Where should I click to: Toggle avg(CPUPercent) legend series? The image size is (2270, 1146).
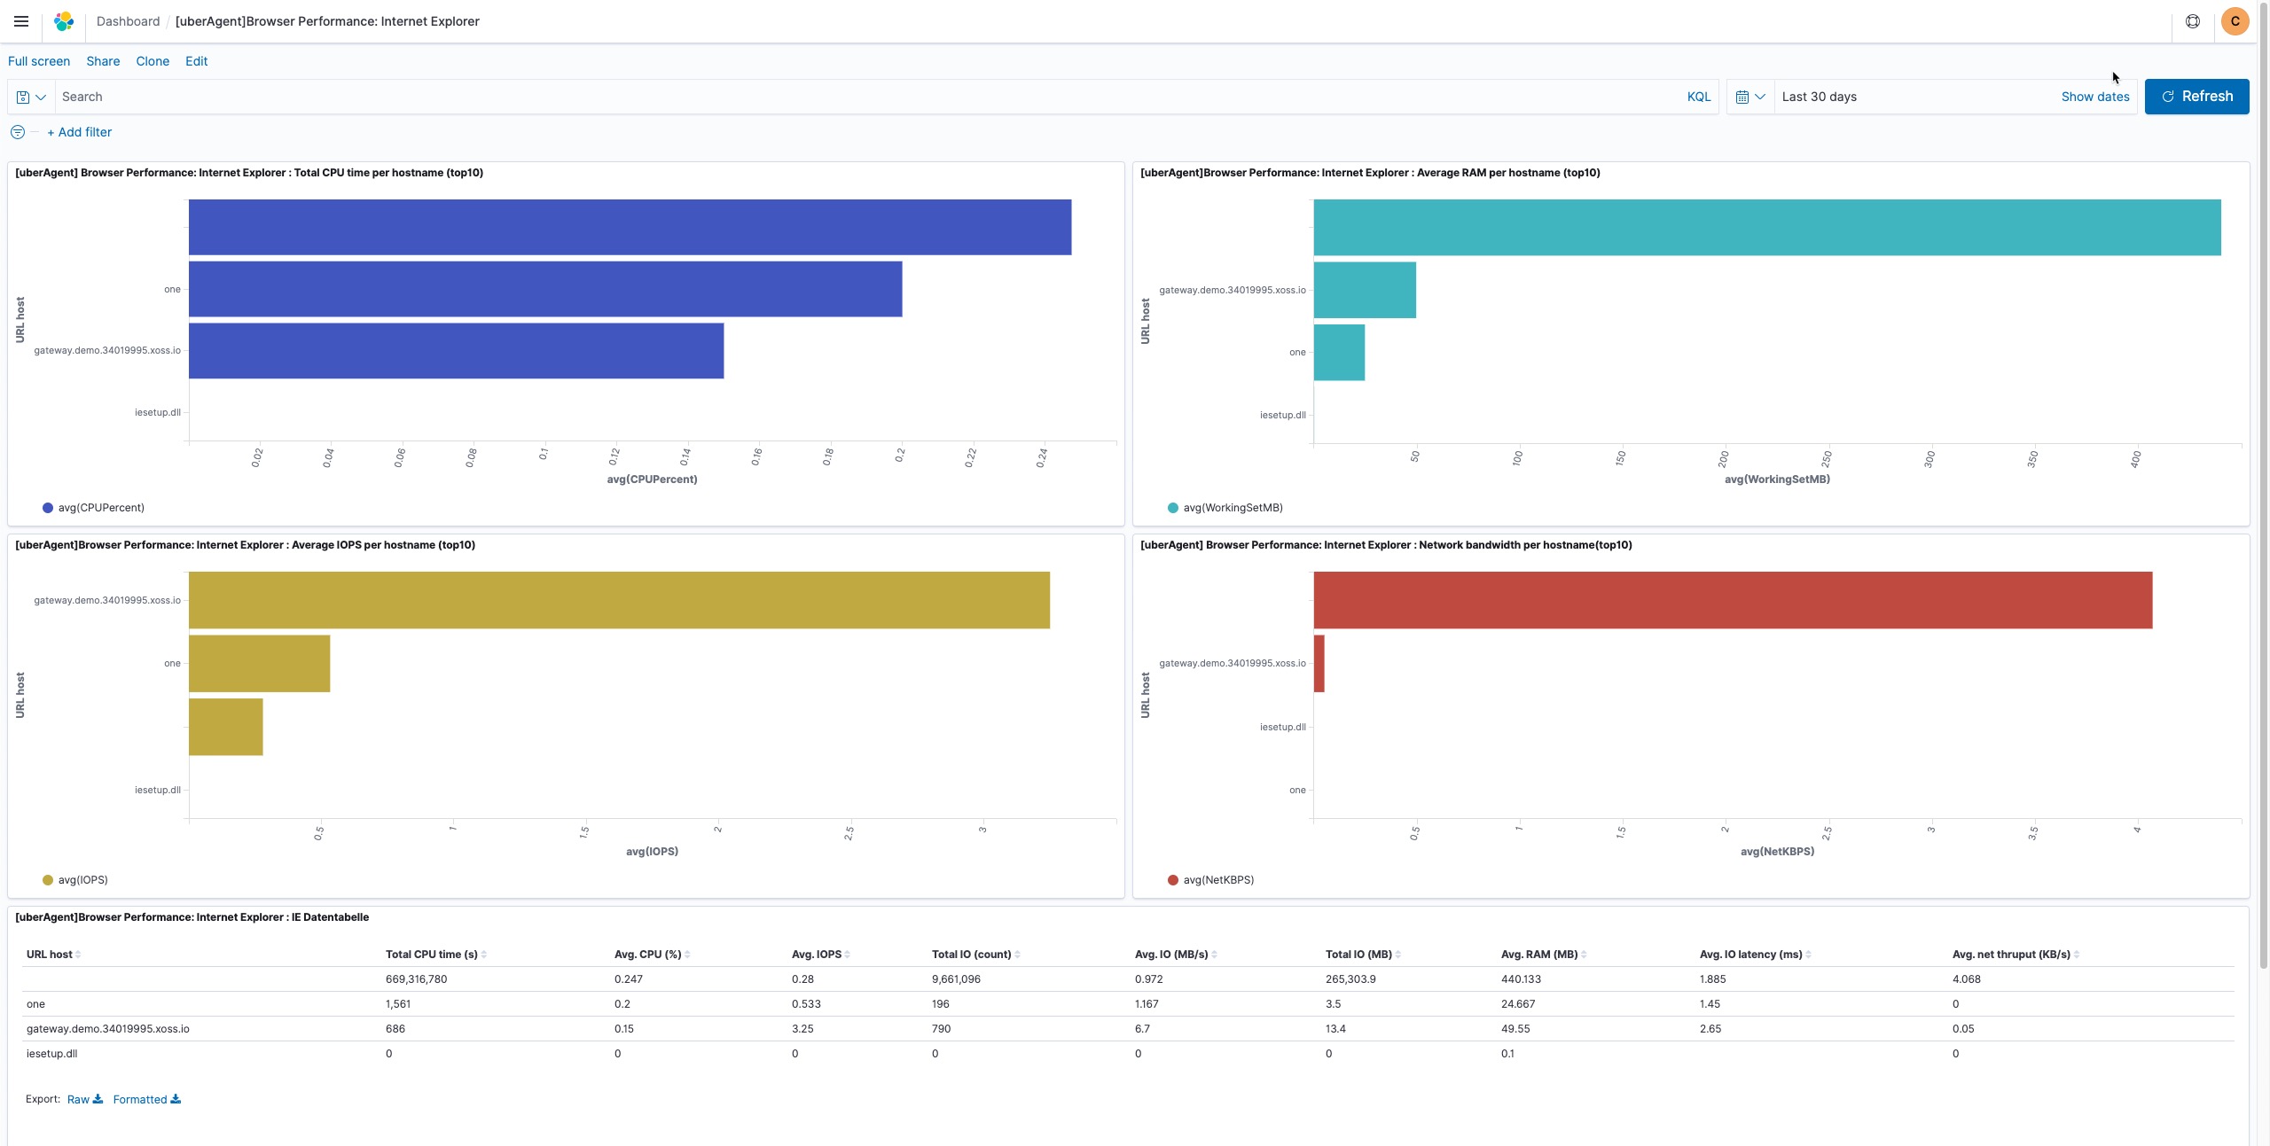[x=100, y=508]
